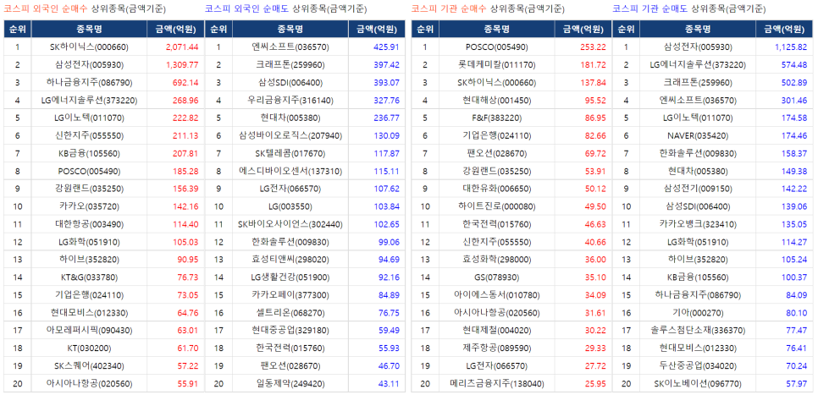Click 카카오뱅크(323410) entry
Image resolution: width=818 pixels, height=395 pixels.
[x=699, y=224]
